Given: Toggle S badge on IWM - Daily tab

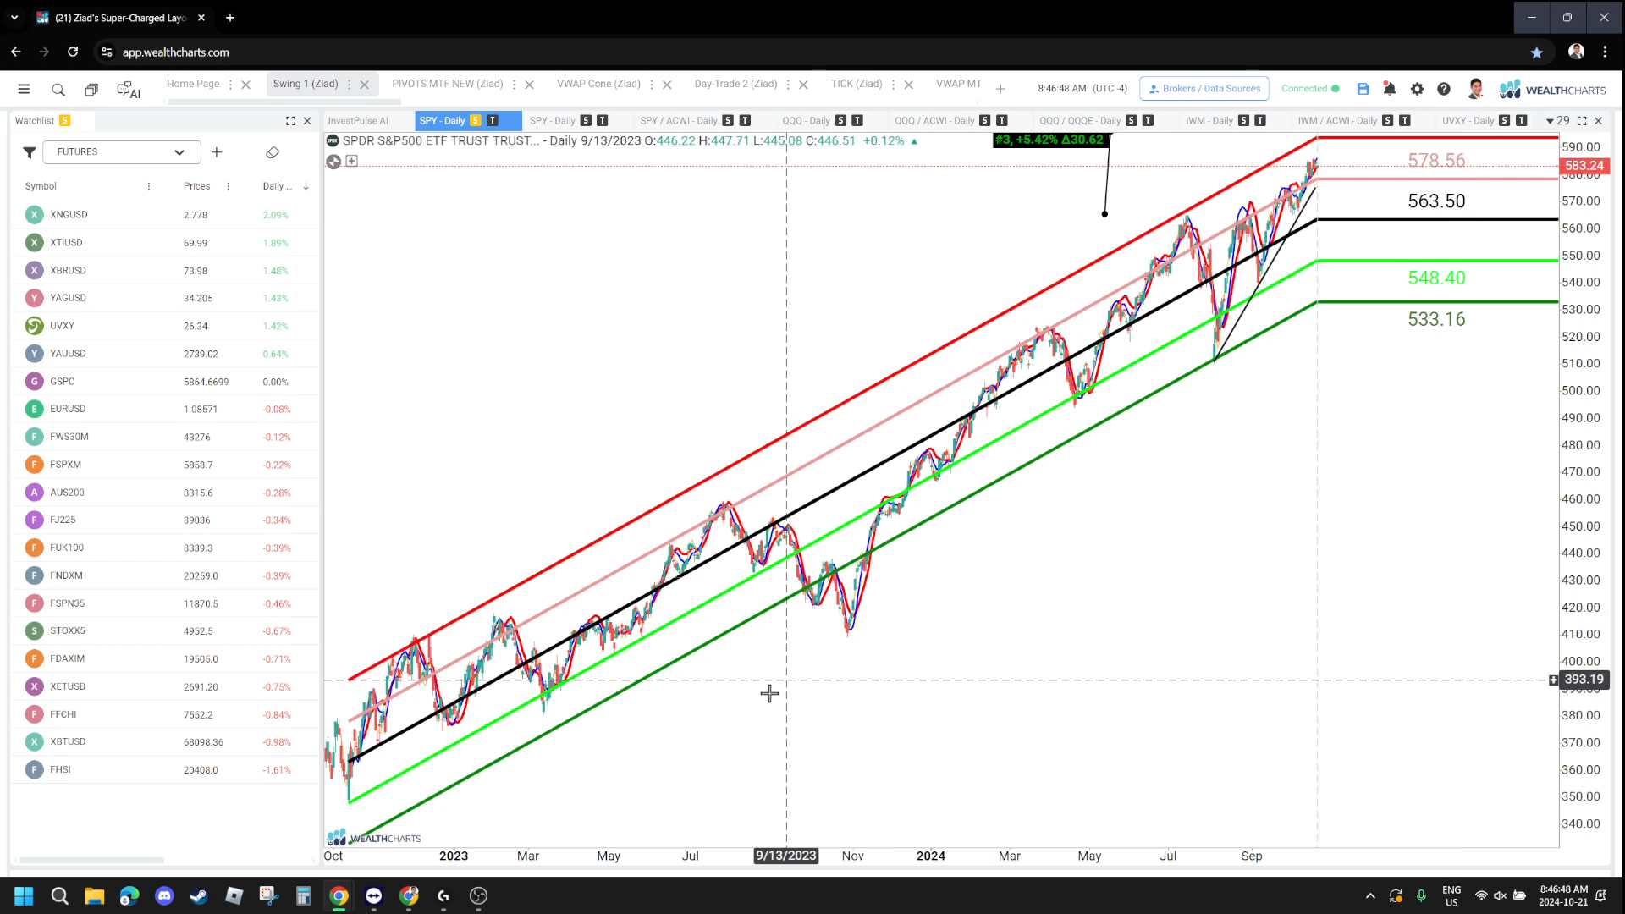Looking at the screenshot, I should (x=1243, y=120).
